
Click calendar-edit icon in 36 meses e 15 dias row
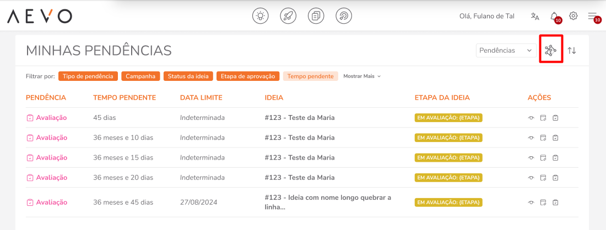pos(543,157)
